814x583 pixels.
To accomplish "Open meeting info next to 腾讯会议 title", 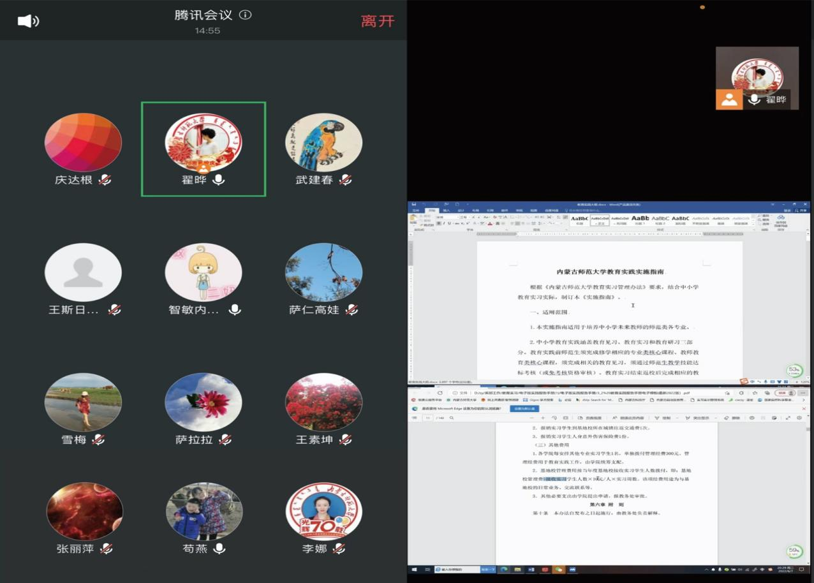I will (x=246, y=15).
